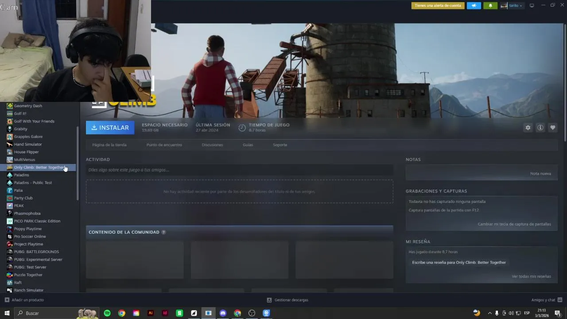Click the library sidebar scrollbar

tap(78, 163)
